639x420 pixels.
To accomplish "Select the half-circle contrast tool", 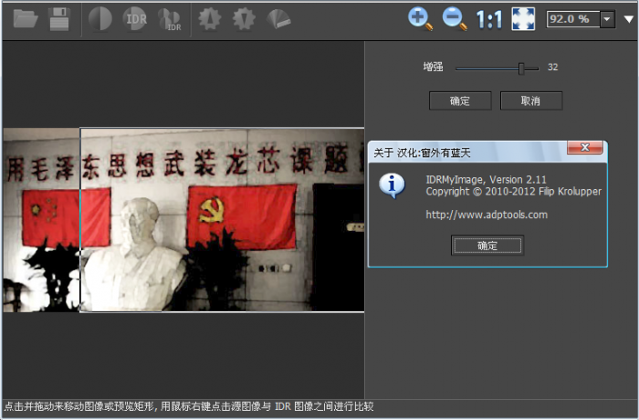I will pyautogui.click(x=100, y=19).
